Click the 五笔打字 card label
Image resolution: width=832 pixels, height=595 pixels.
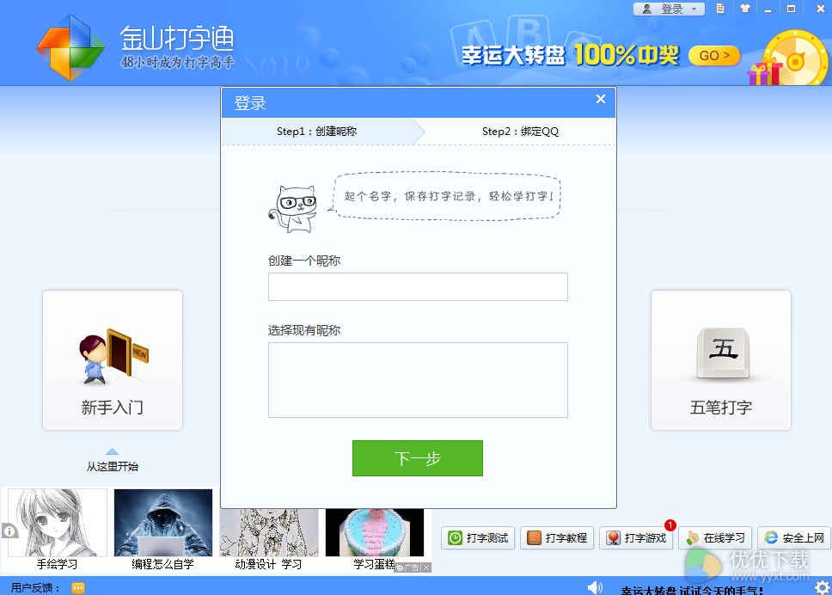click(x=721, y=407)
